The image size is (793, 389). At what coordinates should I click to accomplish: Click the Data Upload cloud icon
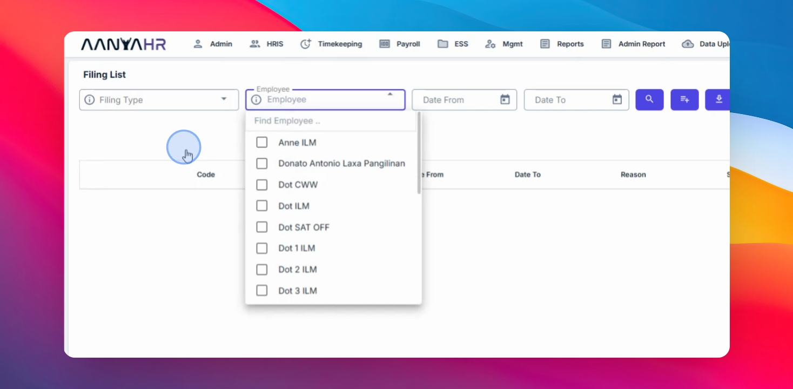coord(688,44)
